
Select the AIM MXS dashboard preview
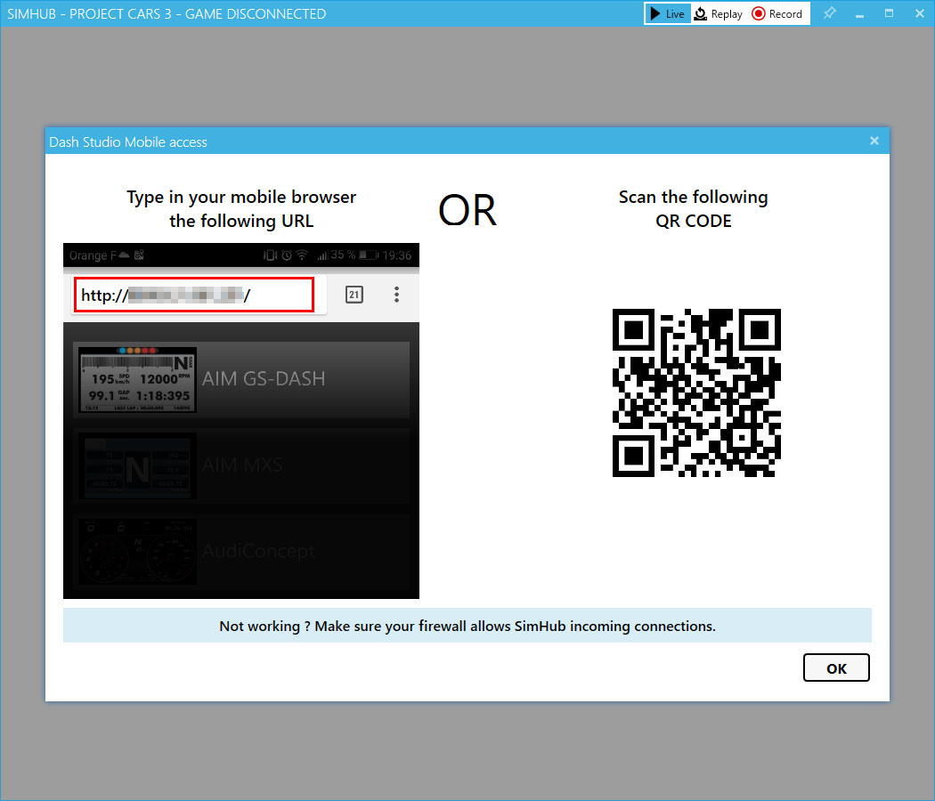[137, 465]
